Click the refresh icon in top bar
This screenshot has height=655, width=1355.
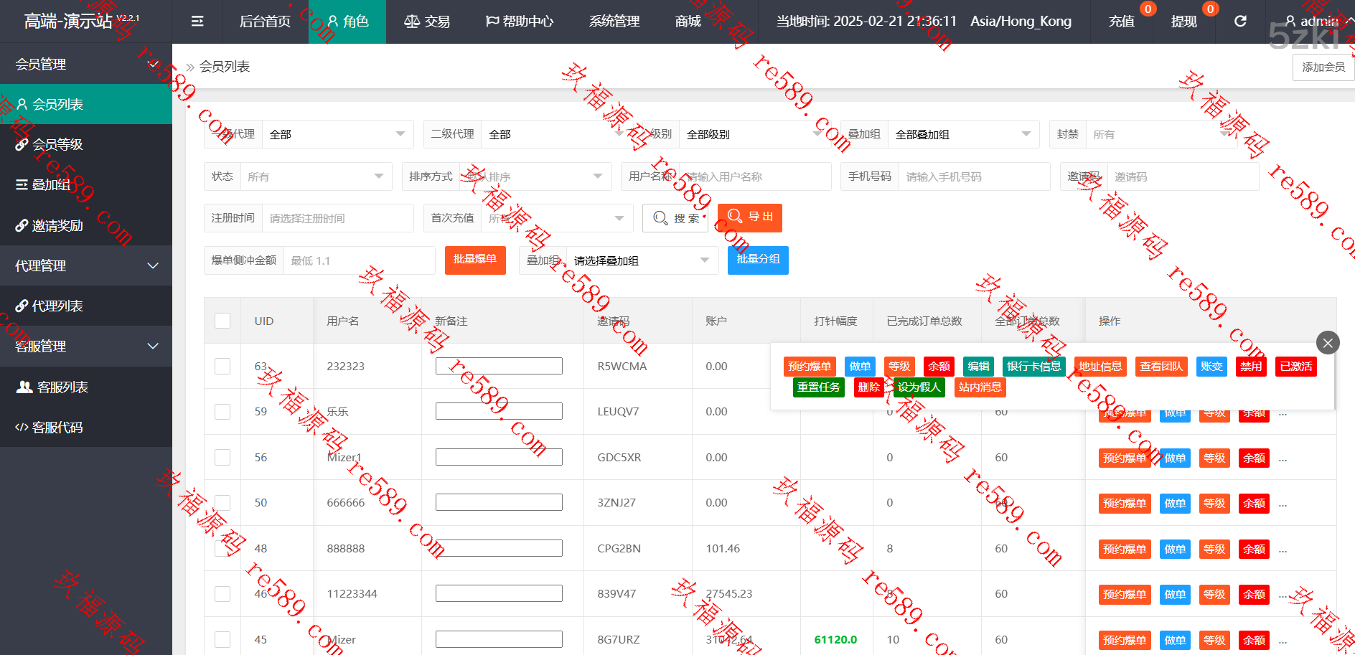pyautogui.click(x=1240, y=22)
